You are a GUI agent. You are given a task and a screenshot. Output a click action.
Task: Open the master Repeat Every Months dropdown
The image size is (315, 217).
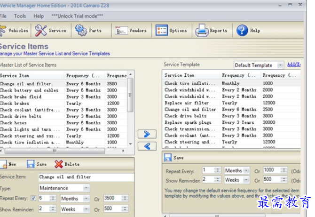[86, 199]
